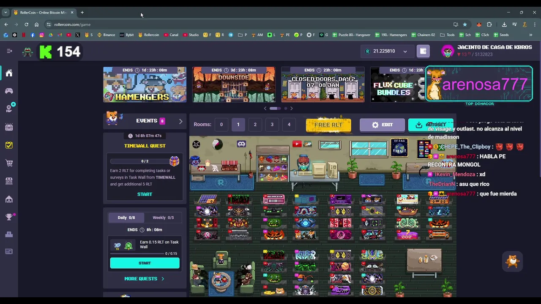Open the Binance bookmark
The width and height of the screenshot is (541, 304).
[106, 35]
